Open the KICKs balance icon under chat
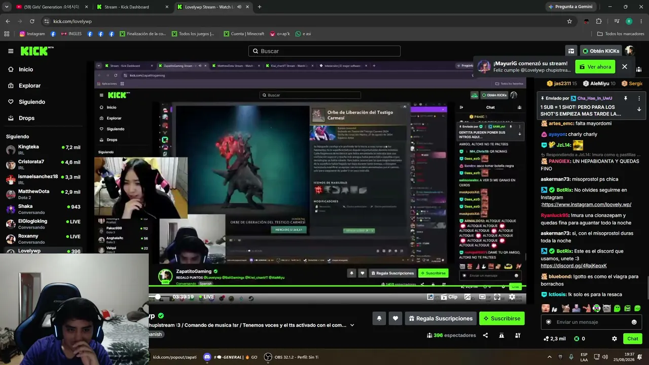649x365 pixels. [579, 339]
